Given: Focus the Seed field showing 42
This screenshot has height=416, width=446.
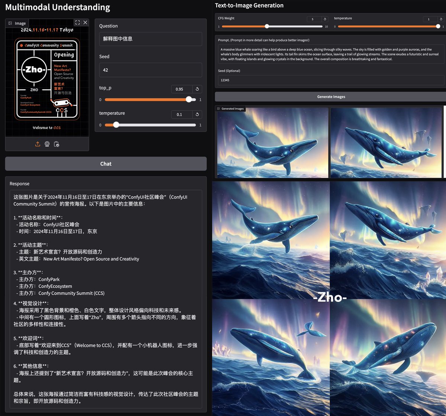Looking at the screenshot, I should 151,70.
